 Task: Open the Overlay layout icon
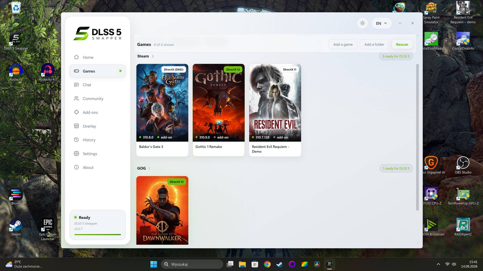coord(76,126)
